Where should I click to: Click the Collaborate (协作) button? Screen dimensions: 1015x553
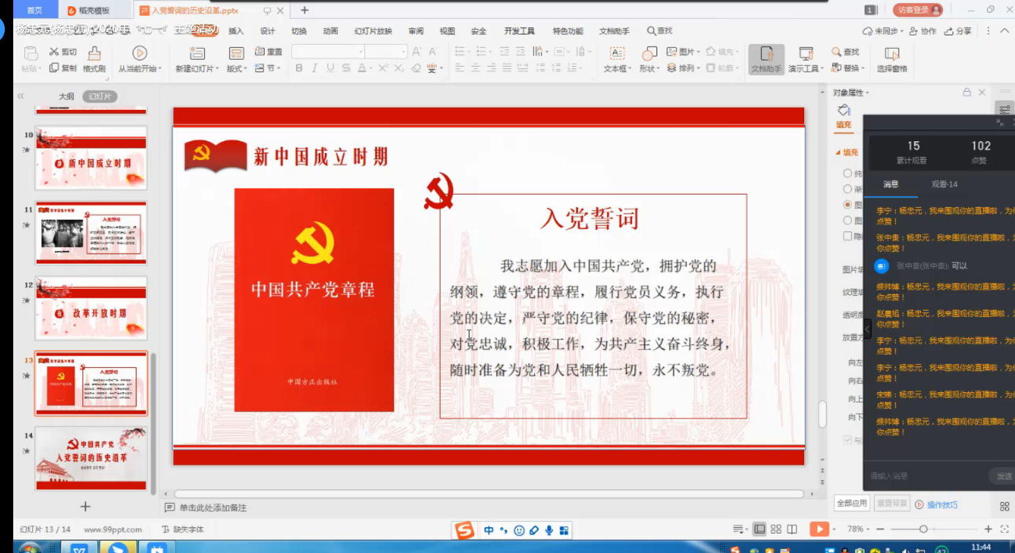point(923,31)
